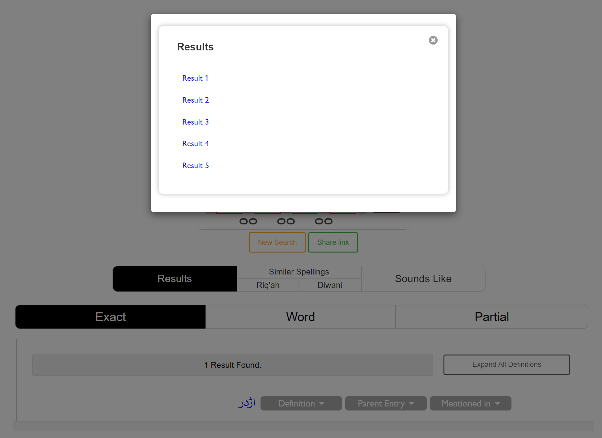The height and width of the screenshot is (438, 602).
Task: Click the Share link button
Action: coord(333,242)
